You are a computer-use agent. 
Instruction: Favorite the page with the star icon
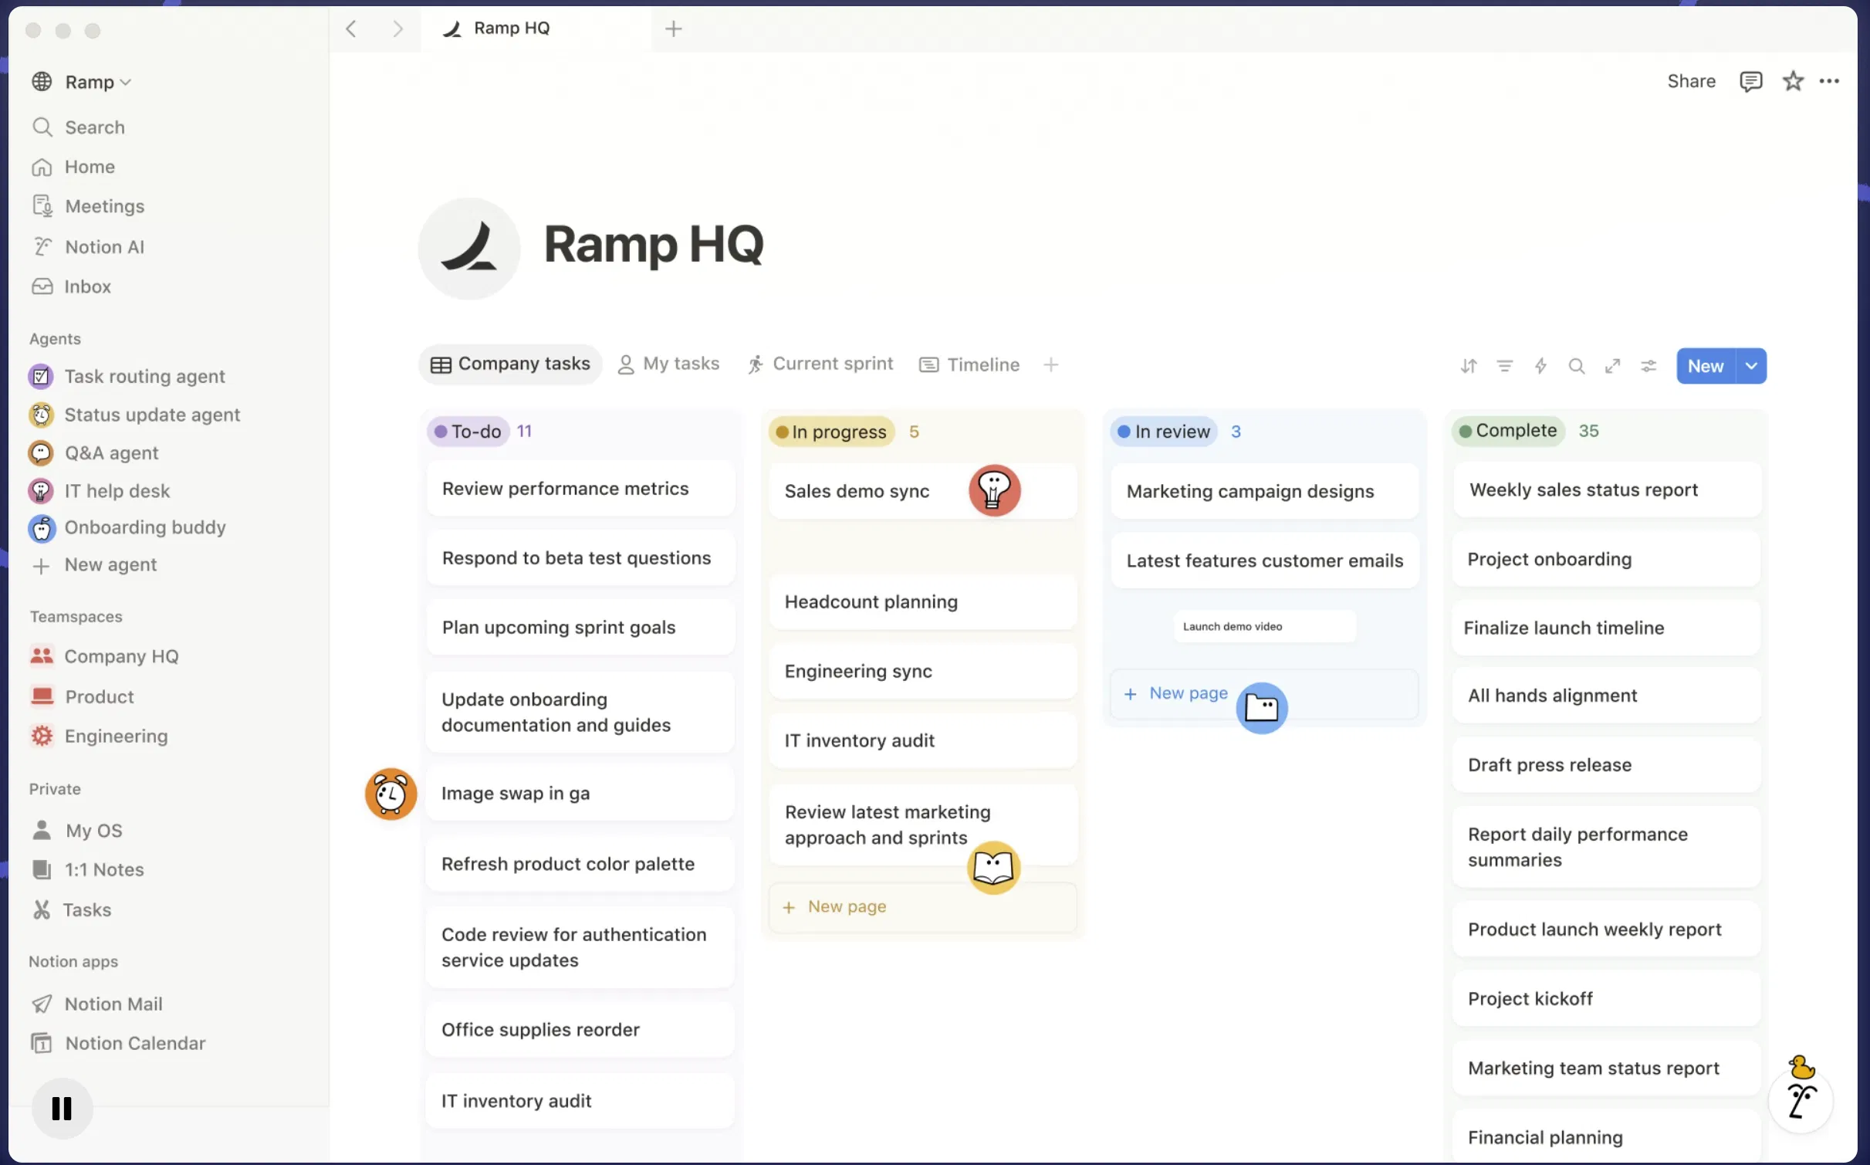point(1793,81)
